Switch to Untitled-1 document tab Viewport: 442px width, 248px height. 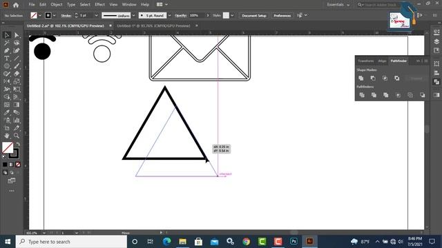(153, 25)
